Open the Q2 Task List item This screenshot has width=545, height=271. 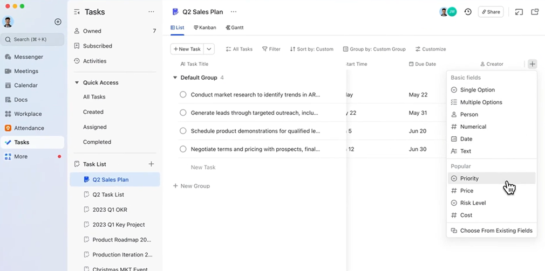tap(108, 194)
